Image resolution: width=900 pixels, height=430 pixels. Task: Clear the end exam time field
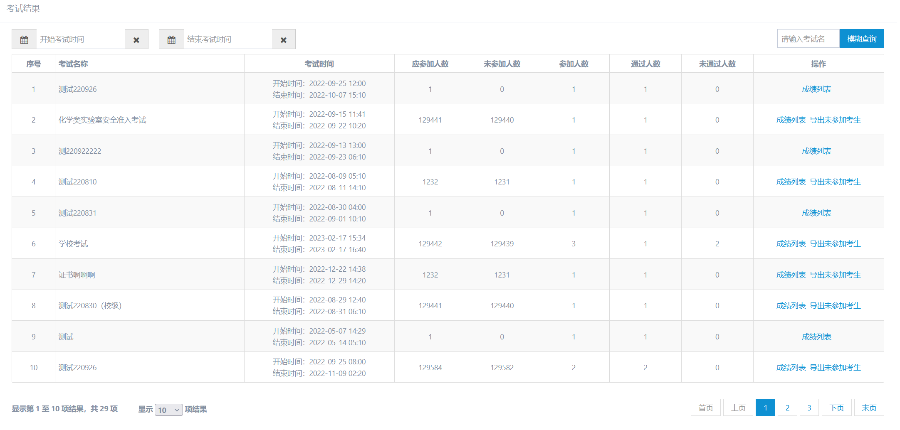tap(284, 39)
